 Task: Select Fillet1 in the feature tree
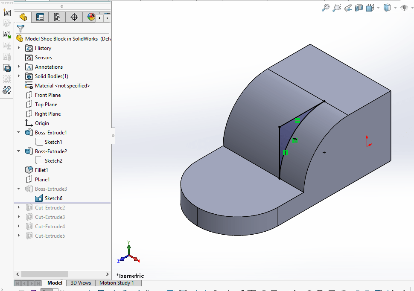(41, 170)
